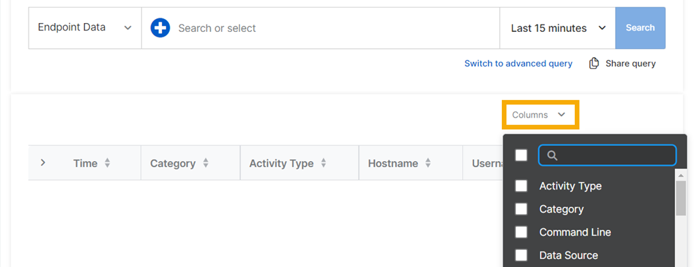Collapse the Columns dropdown
694x267 pixels.
pyautogui.click(x=540, y=115)
